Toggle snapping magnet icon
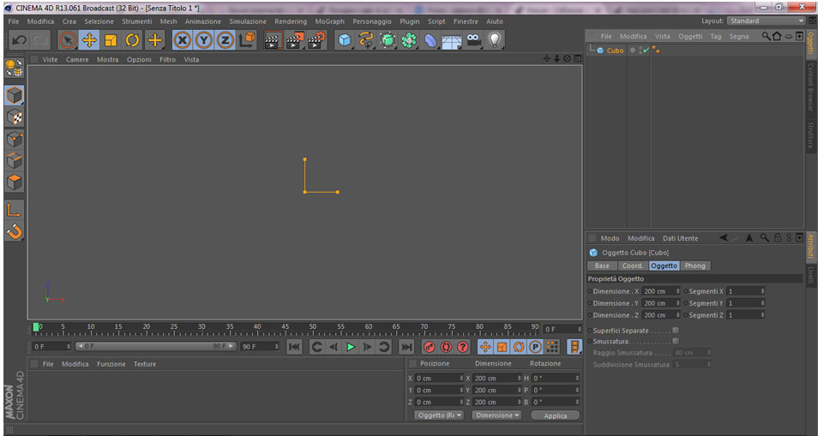The width and height of the screenshot is (823, 436). coord(15,231)
